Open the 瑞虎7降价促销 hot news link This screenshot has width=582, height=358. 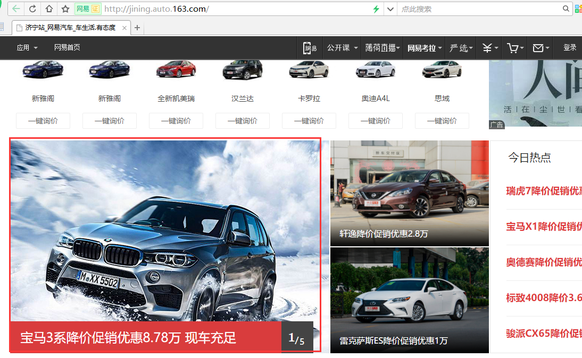click(544, 191)
